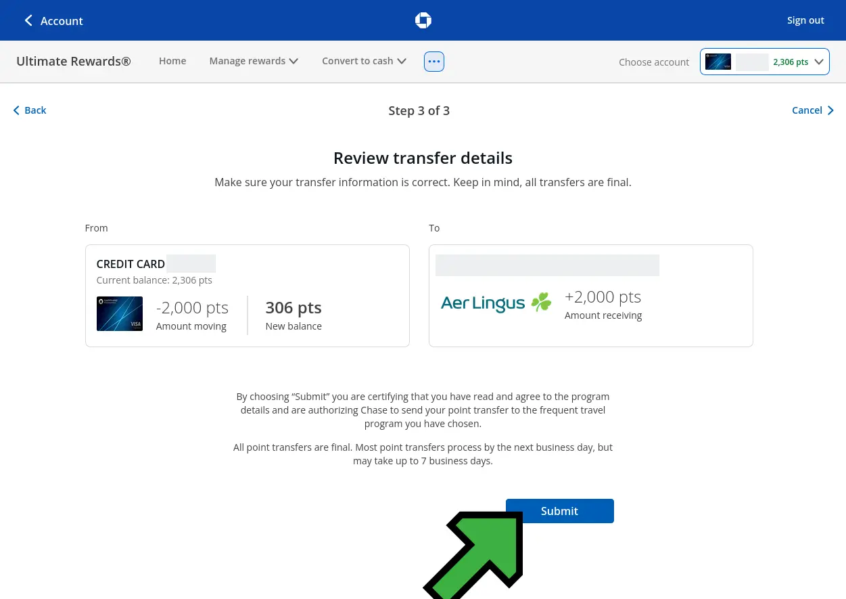
Task: Click the Sapphire credit card image
Action: point(120,313)
